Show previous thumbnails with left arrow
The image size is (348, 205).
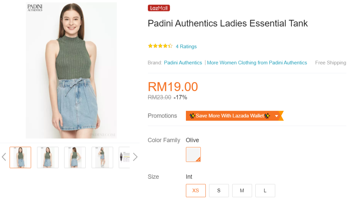pos(4,157)
